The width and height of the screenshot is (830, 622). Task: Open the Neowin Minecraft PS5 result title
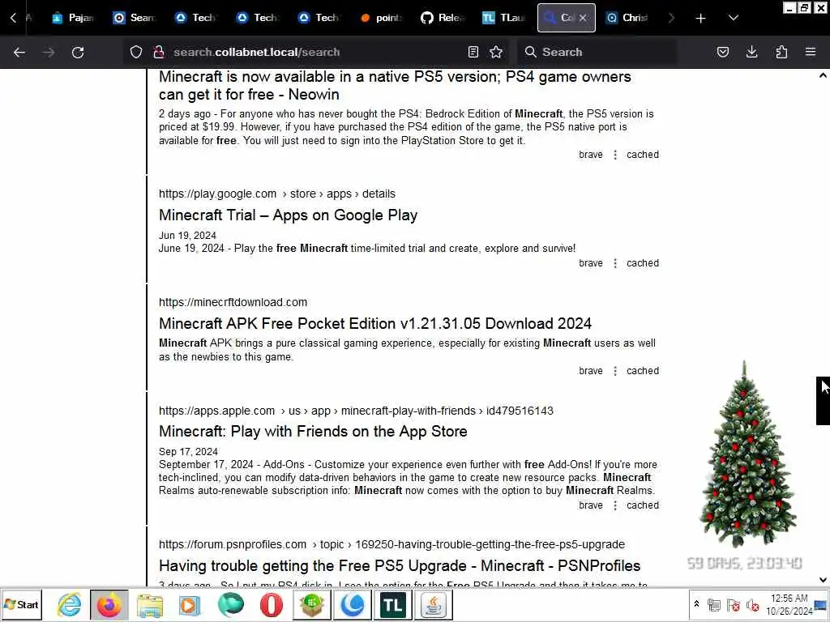pyautogui.click(x=395, y=86)
